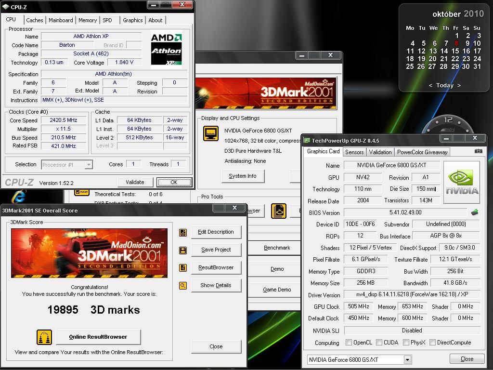
Task: Switch to the Sensors tab in GPU-Z
Action: [354, 152]
